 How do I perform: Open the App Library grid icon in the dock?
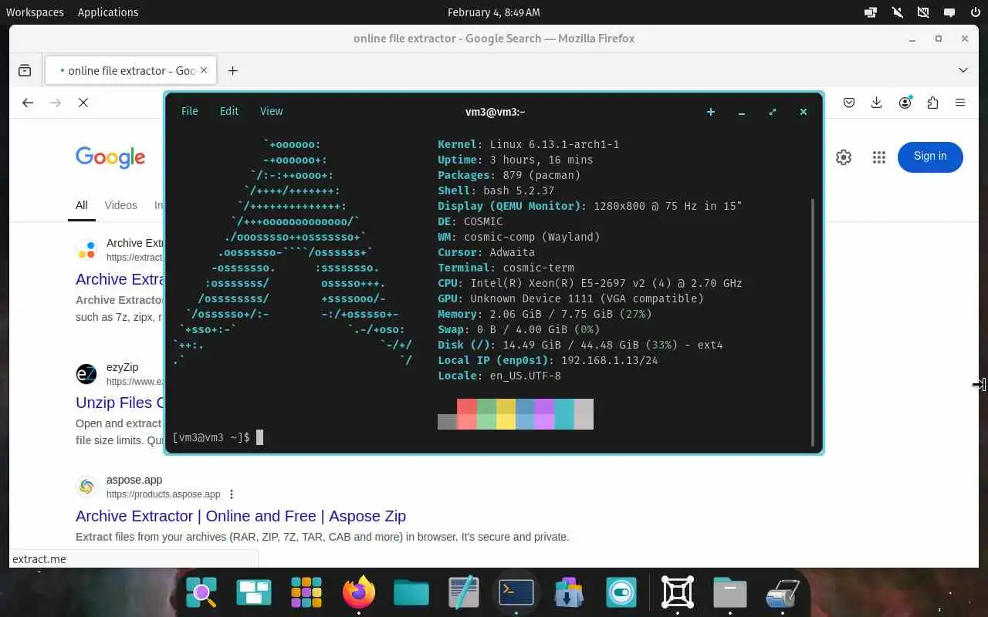[x=306, y=592]
